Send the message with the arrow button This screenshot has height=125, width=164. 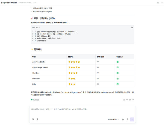click(x=132, y=119)
